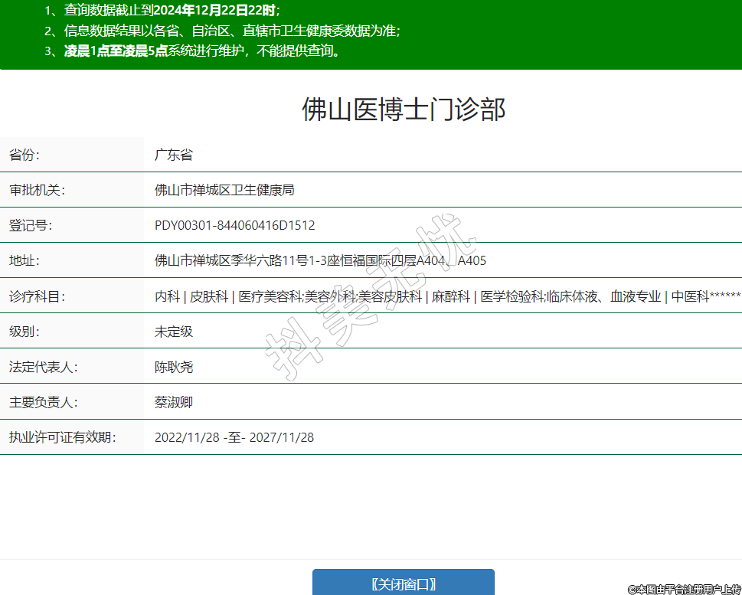742x595 pixels.
Task: Select the 执业许可证有效期 field label
Action: pos(63,437)
